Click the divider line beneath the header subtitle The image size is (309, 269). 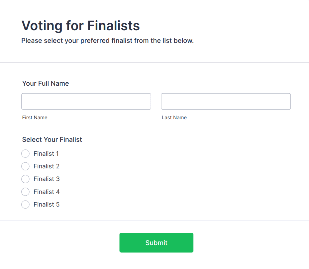click(x=154, y=62)
